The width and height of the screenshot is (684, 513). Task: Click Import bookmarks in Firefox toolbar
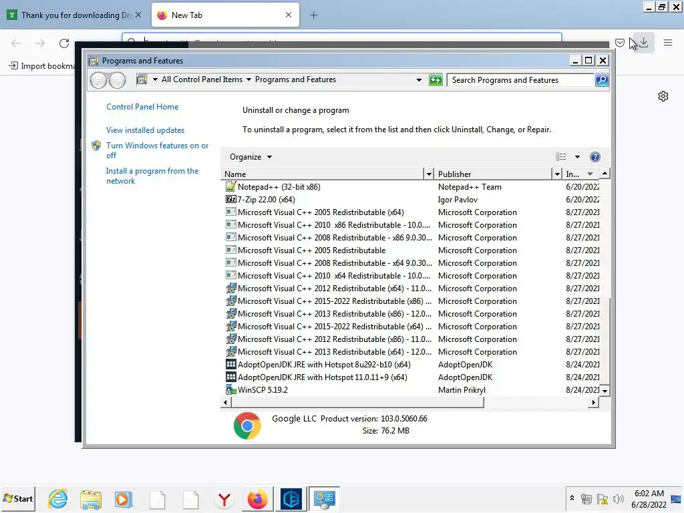[43, 66]
